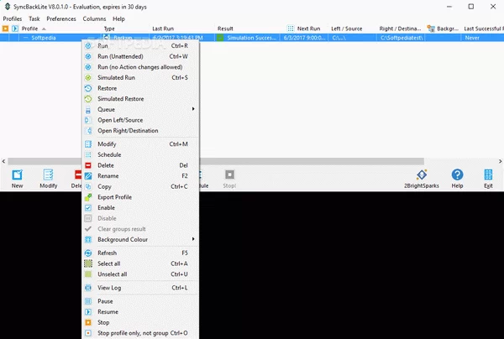Click Schedule in the context menu
This screenshot has width=504, height=339.
coord(109,154)
